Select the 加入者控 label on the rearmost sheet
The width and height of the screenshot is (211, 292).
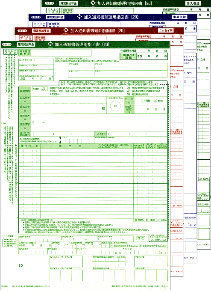click(x=193, y=3)
